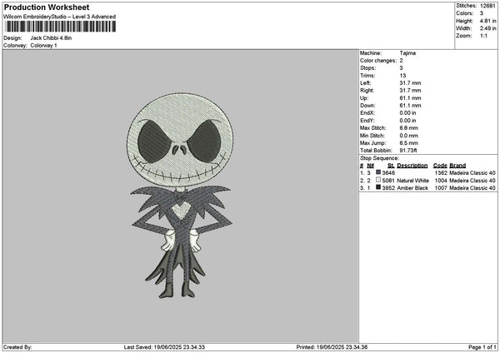Click the Natural White 5081 color swatch

click(378, 180)
